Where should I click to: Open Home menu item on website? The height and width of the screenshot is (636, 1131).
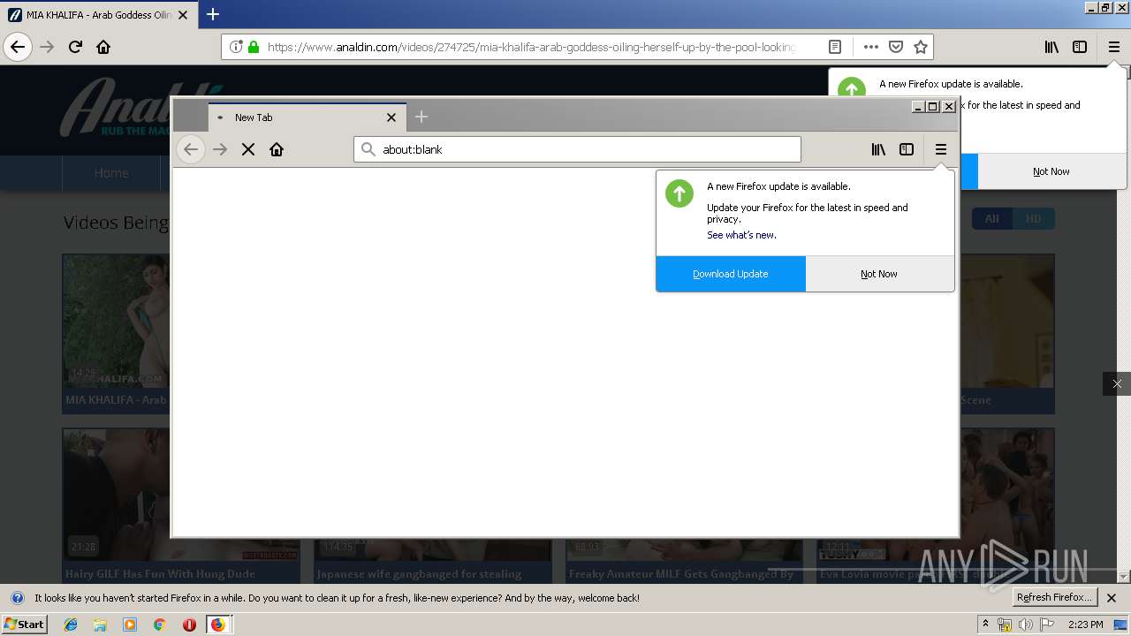(111, 173)
